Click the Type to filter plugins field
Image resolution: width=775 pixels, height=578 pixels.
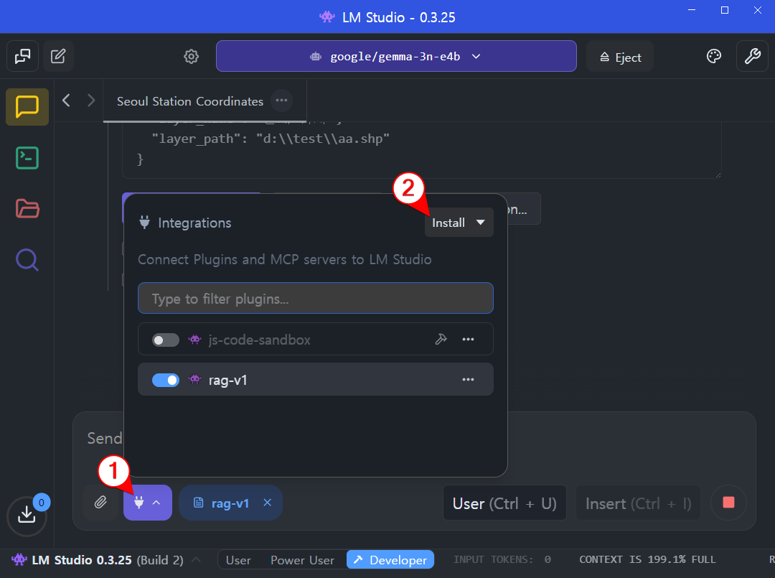[316, 299]
